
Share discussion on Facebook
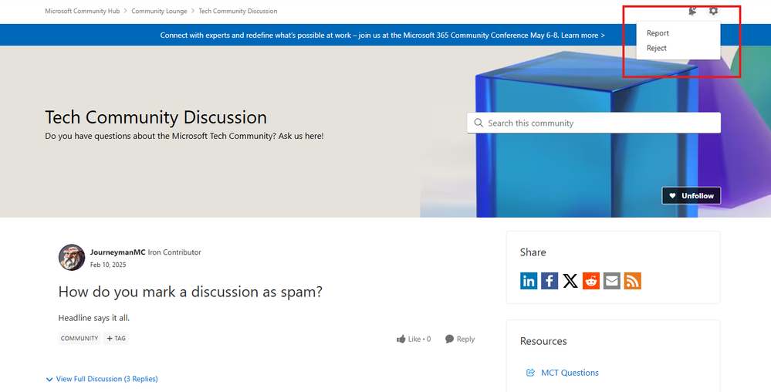tap(550, 281)
